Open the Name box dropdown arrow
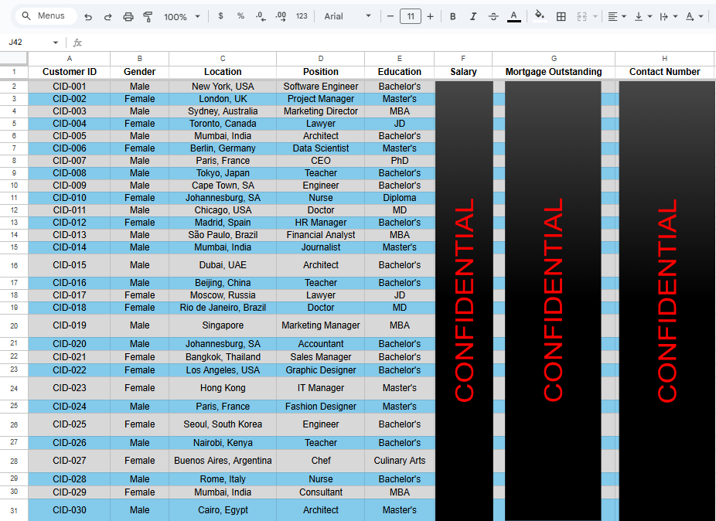The width and height of the screenshot is (716, 521). [x=56, y=43]
